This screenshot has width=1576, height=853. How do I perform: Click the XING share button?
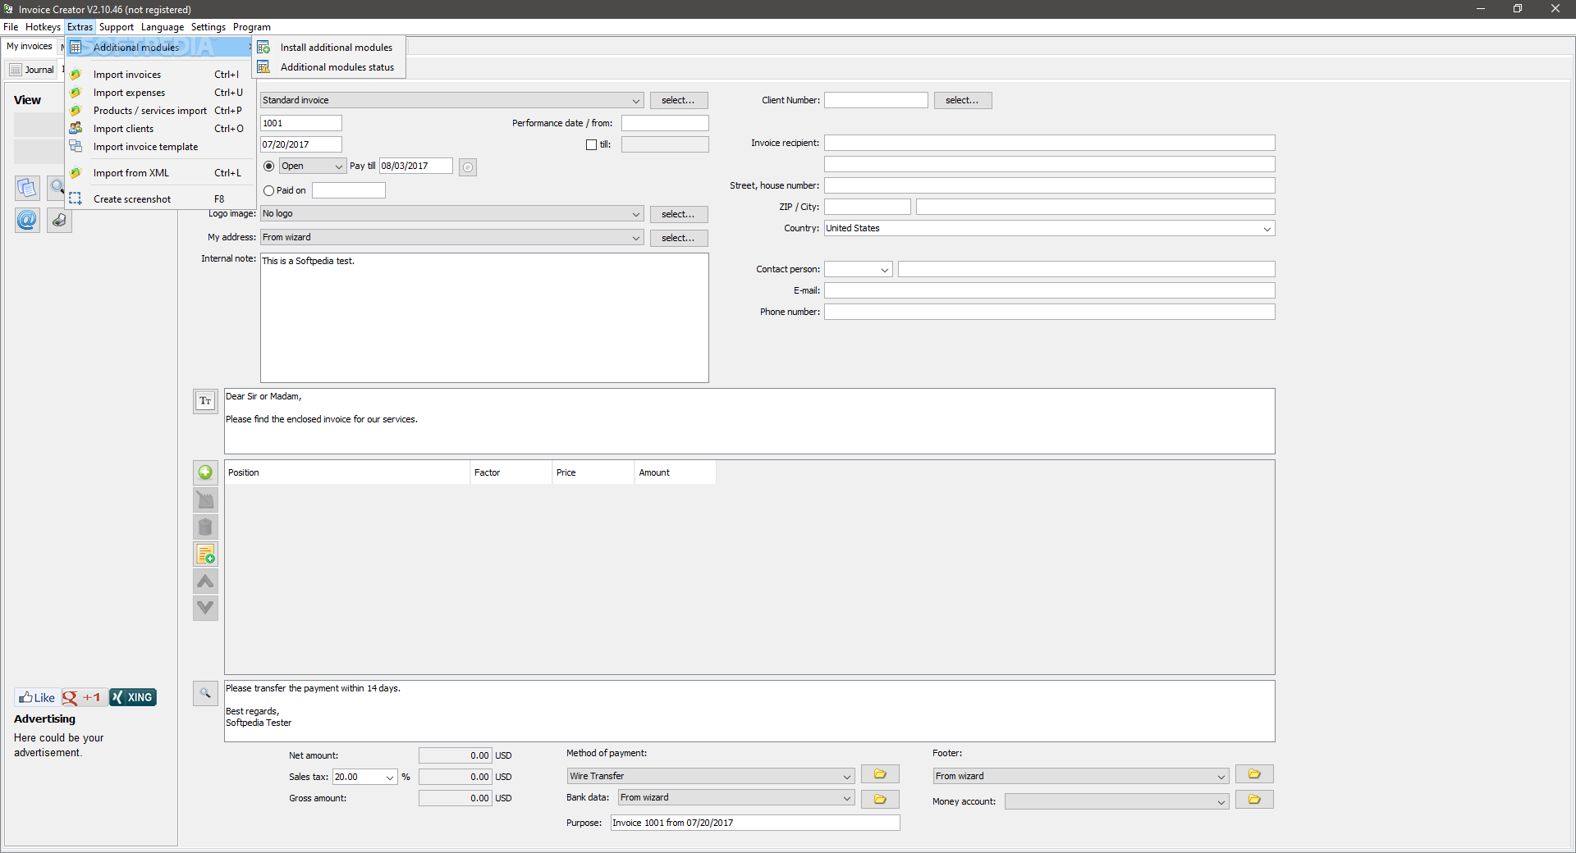coord(133,697)
